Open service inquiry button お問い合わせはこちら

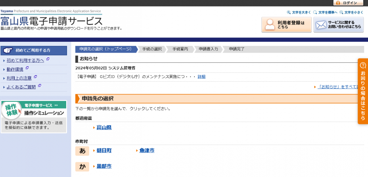click(x=339, y=25)
